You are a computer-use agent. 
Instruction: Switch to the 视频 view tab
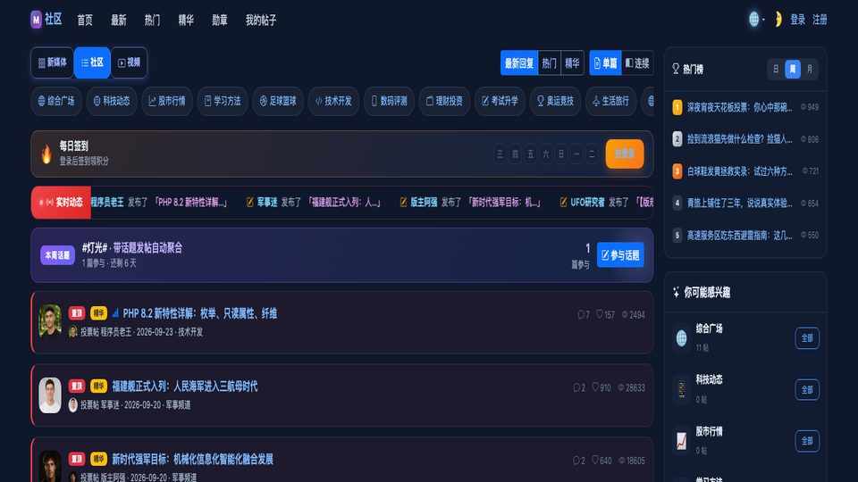129,62
